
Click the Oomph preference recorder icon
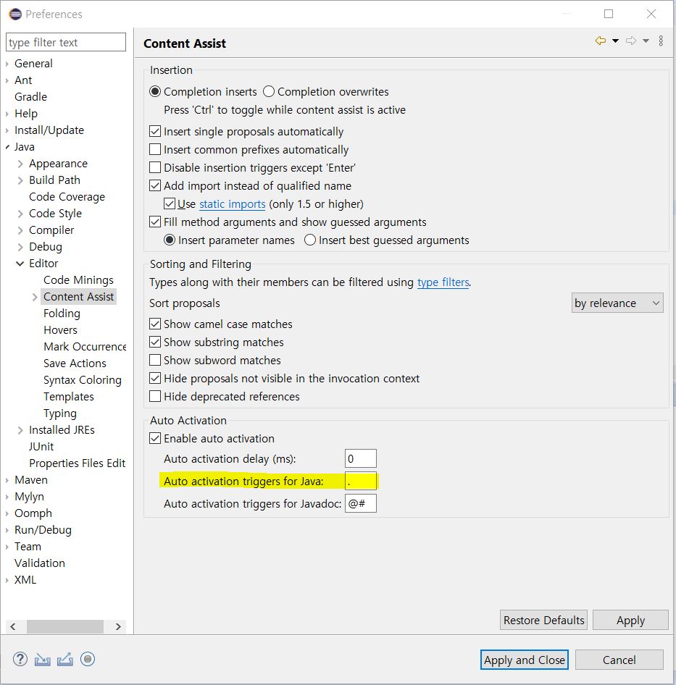click(88, 659)
